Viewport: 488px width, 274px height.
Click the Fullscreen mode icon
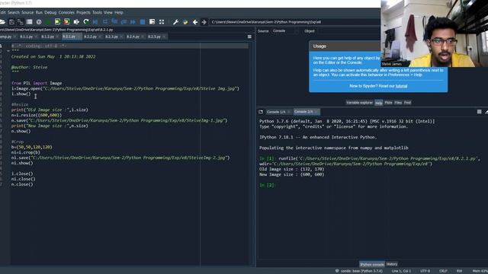(162, 22)
